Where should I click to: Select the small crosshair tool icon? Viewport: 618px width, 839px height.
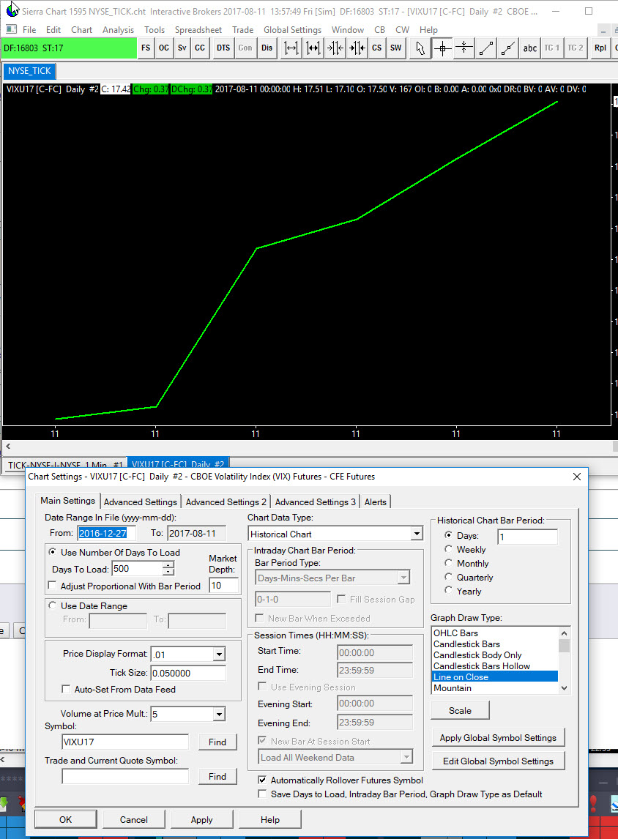tap(464, 48)
